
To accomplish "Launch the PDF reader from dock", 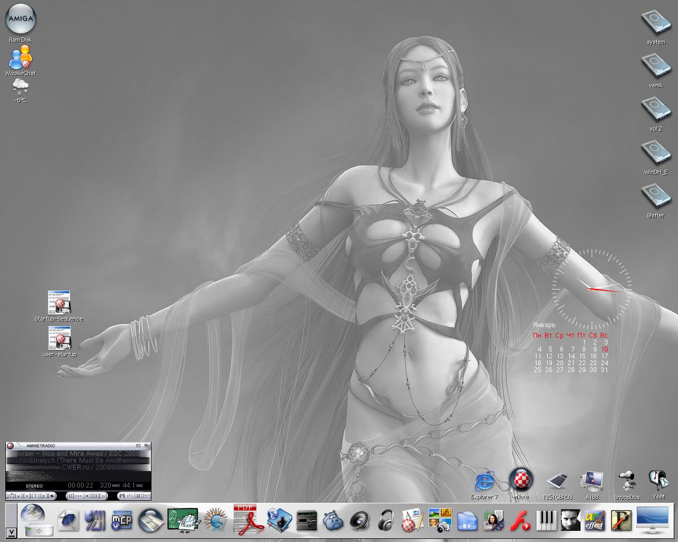I will point(249,519).
